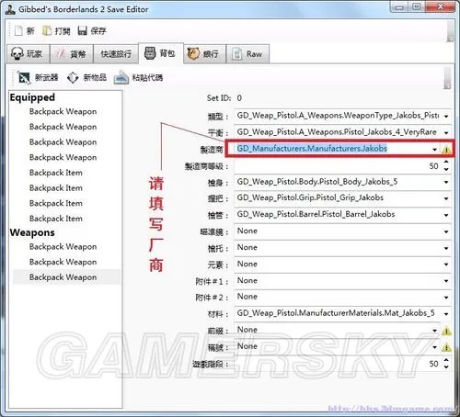This screenshot has height=417, width=460.
Task: Save file using floppy disk icon
Action: [x=82, y=30]
